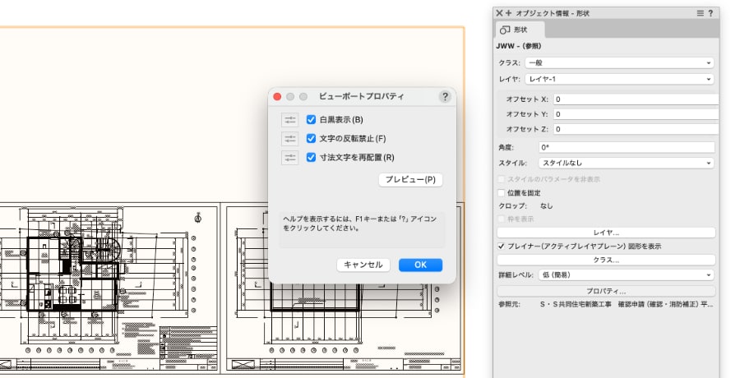This screenshot has height=378, width=740.
Task: Click the JWW - (参照) heading text
Action: coord(519,46)
